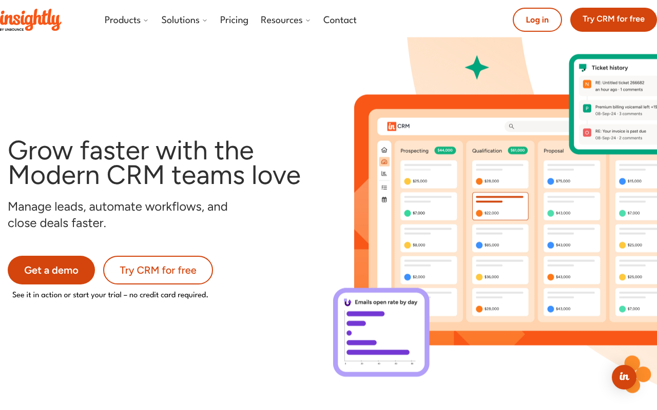Image resolution: width=657 pixels, height=410 pixels.
Task: Select the highlighted dashboard icon in CRM sidebar
Action: [384, 162]
